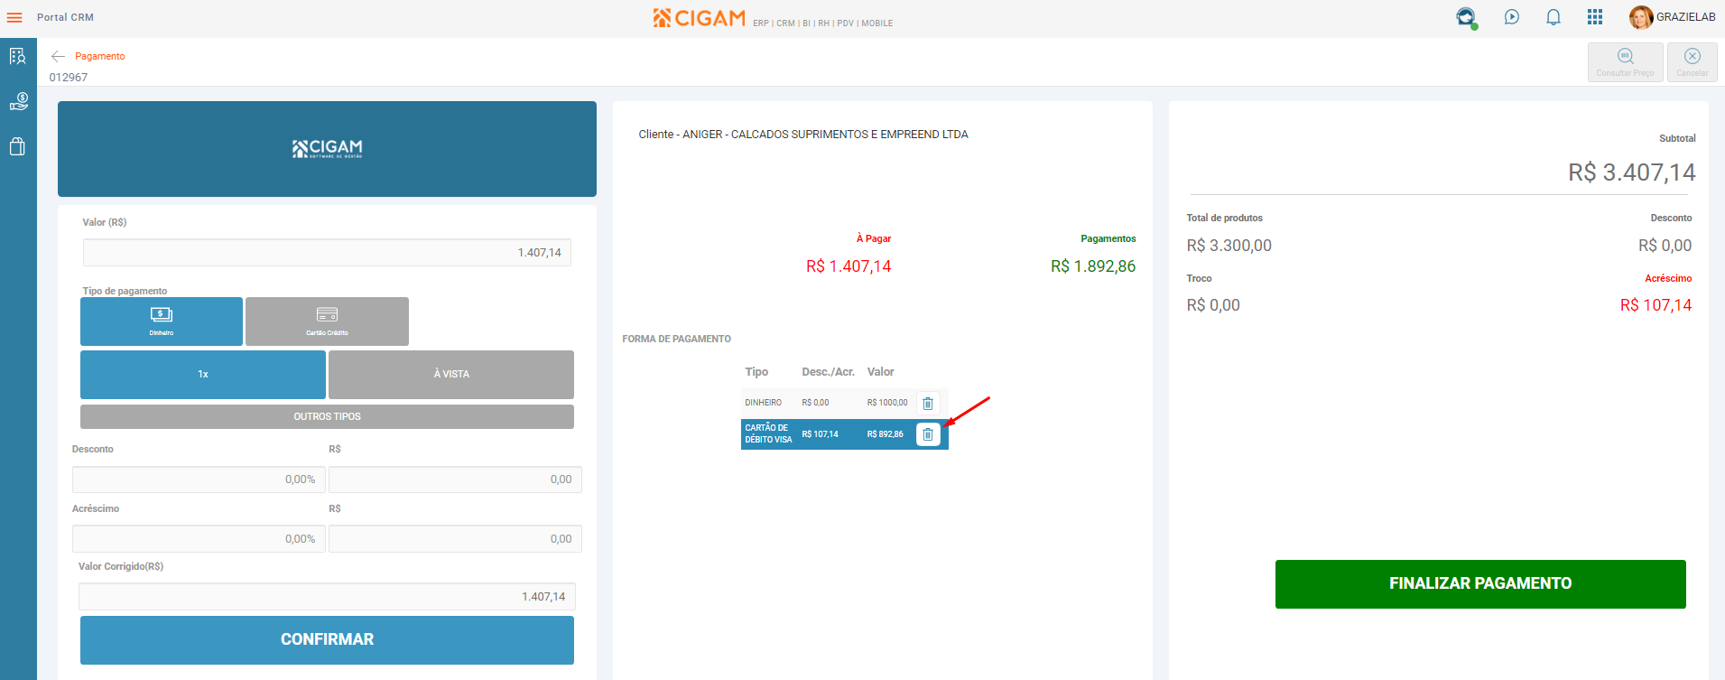Expand OUTROS TIPOS payment options
The image size is (1725, 680).
[327, 417]
